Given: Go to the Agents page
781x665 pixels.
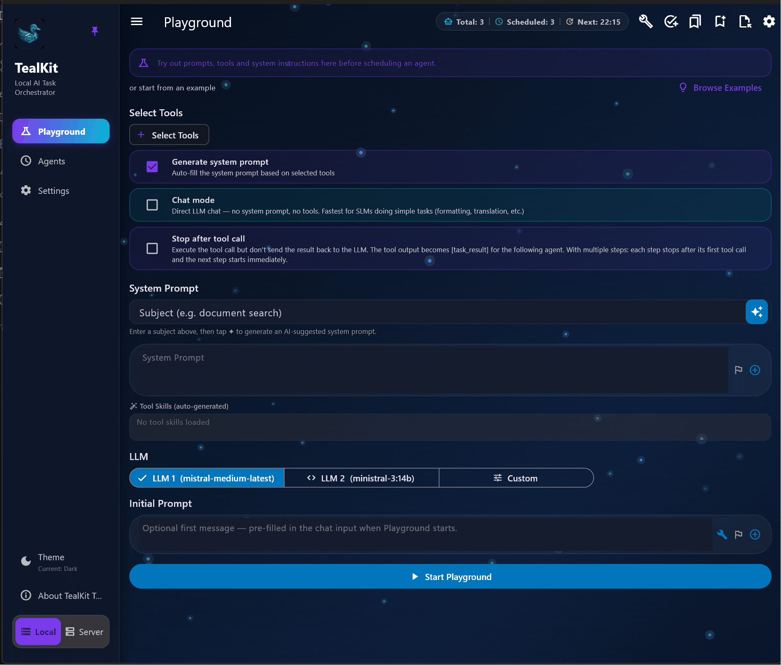Looking at the screenshot, I should [61, 161].
